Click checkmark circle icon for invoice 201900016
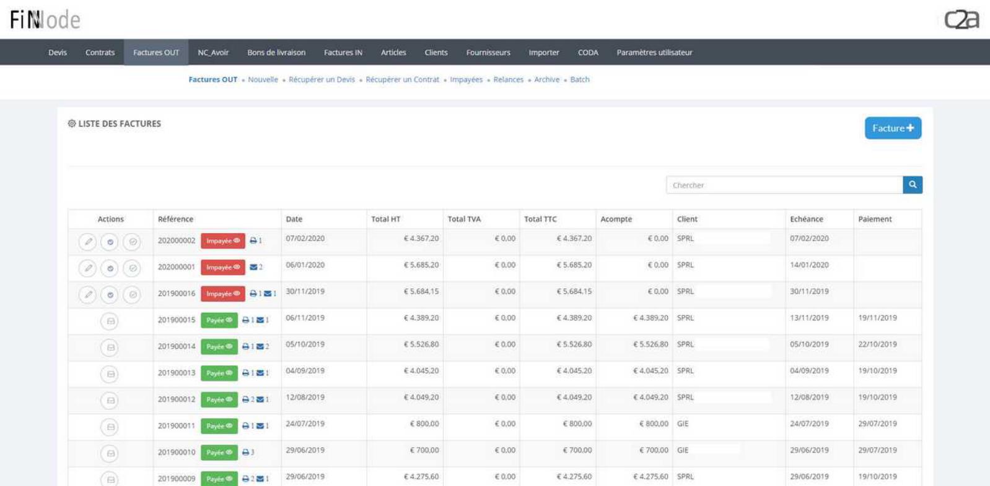 132,295
